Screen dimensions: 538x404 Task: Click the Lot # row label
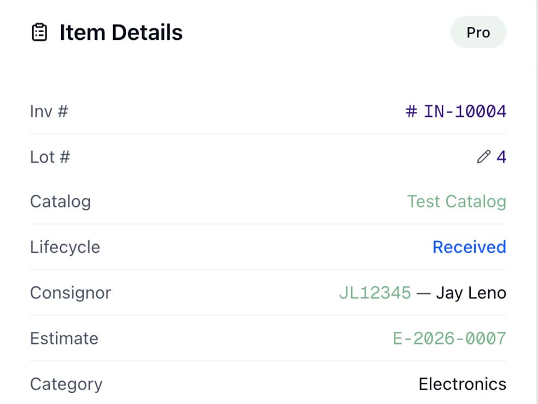(x=49, y=157)
